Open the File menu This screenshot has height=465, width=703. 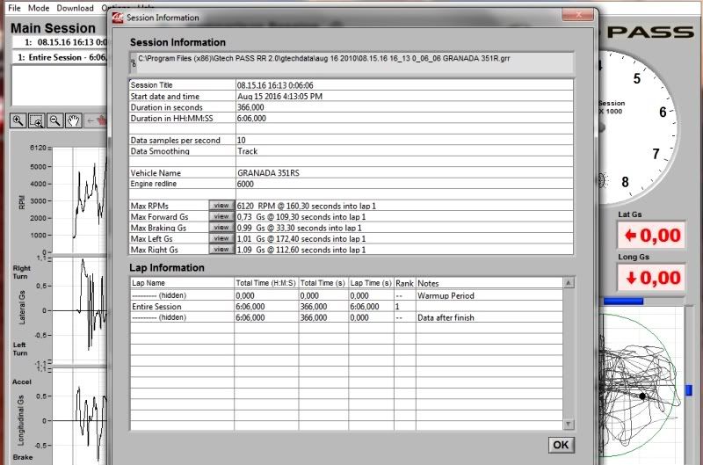click(x=14, y=8)
